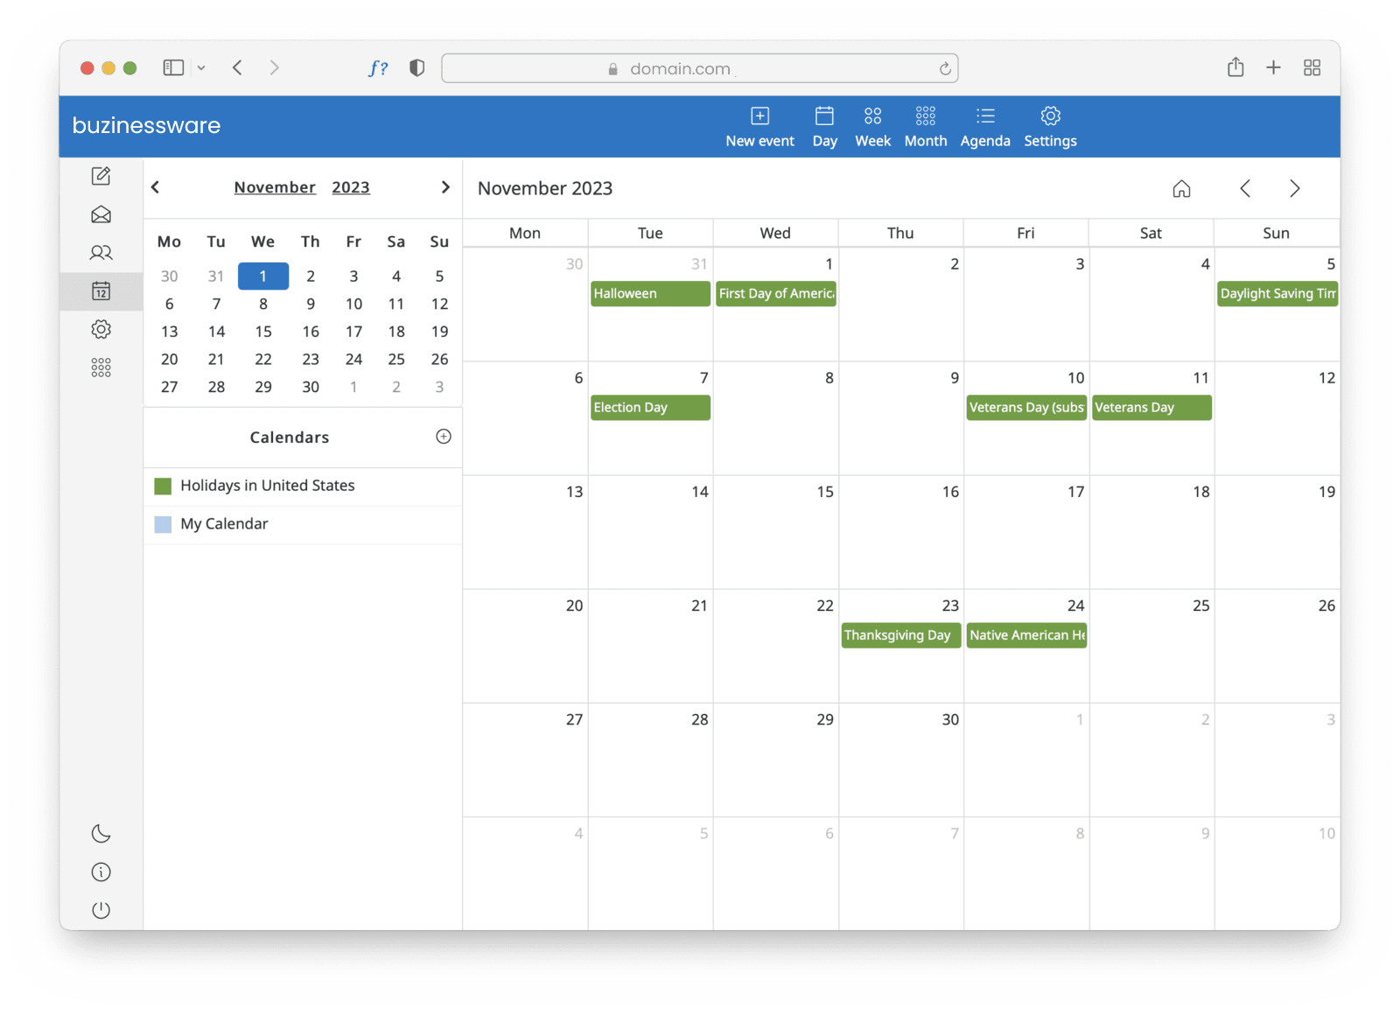Open the 2023 year selector
Viewport: 1400px width, 1009px height.
coord(350,187)
